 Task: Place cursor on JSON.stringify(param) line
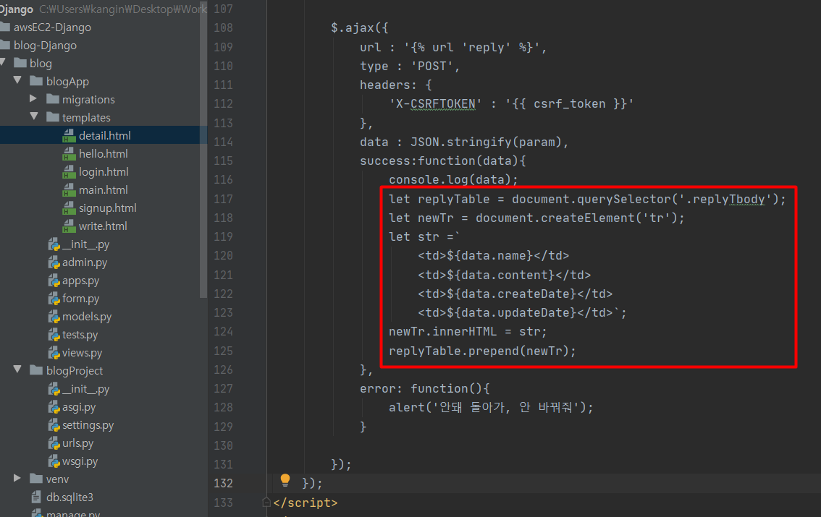464,142
